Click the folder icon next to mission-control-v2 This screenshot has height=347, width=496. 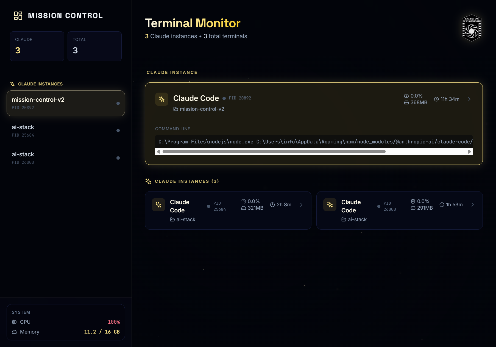(176, 109)
